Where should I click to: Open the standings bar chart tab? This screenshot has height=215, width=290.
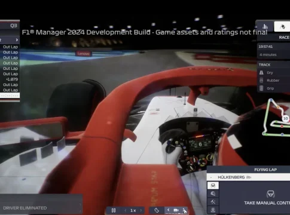pos(265,26)
